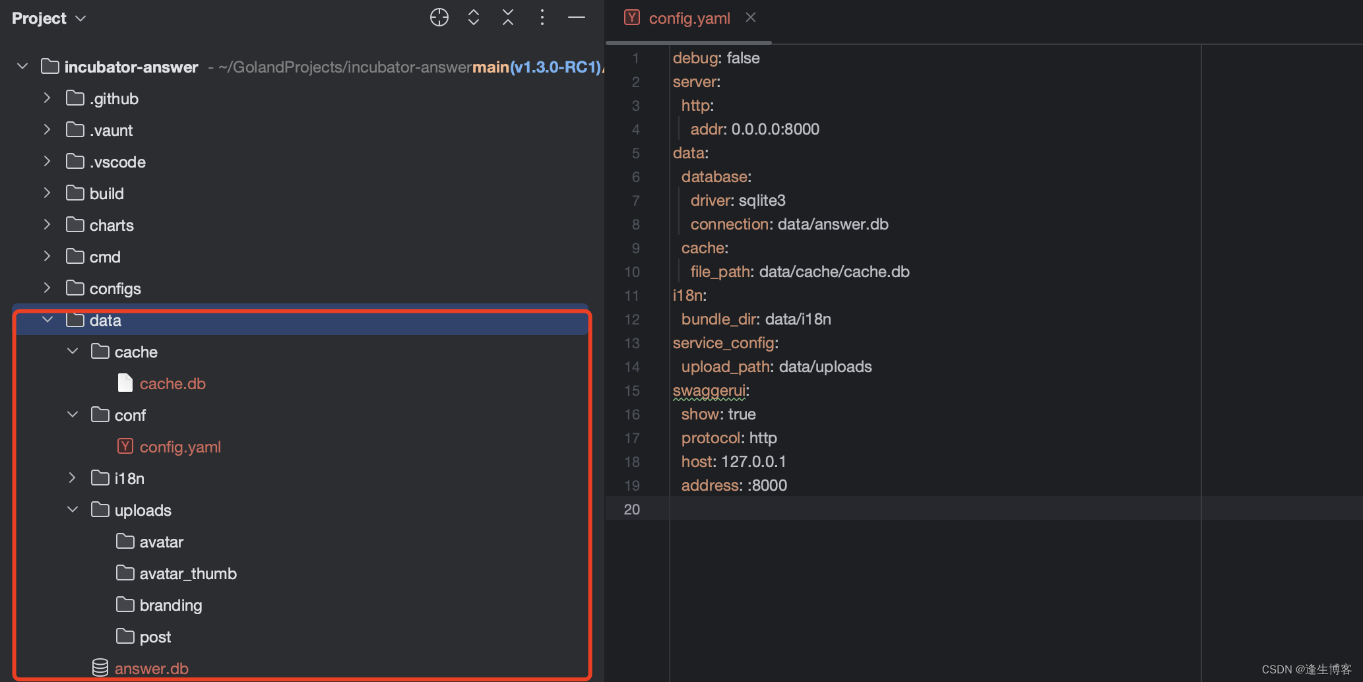Image resolution: width=1363 pixels, height=682 pixels.
Task: Expand the configs folder
Action: point(47,288)
